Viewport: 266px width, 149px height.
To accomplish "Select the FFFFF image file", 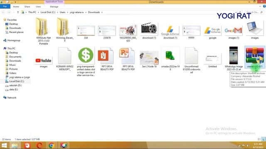I will point(191,32).
